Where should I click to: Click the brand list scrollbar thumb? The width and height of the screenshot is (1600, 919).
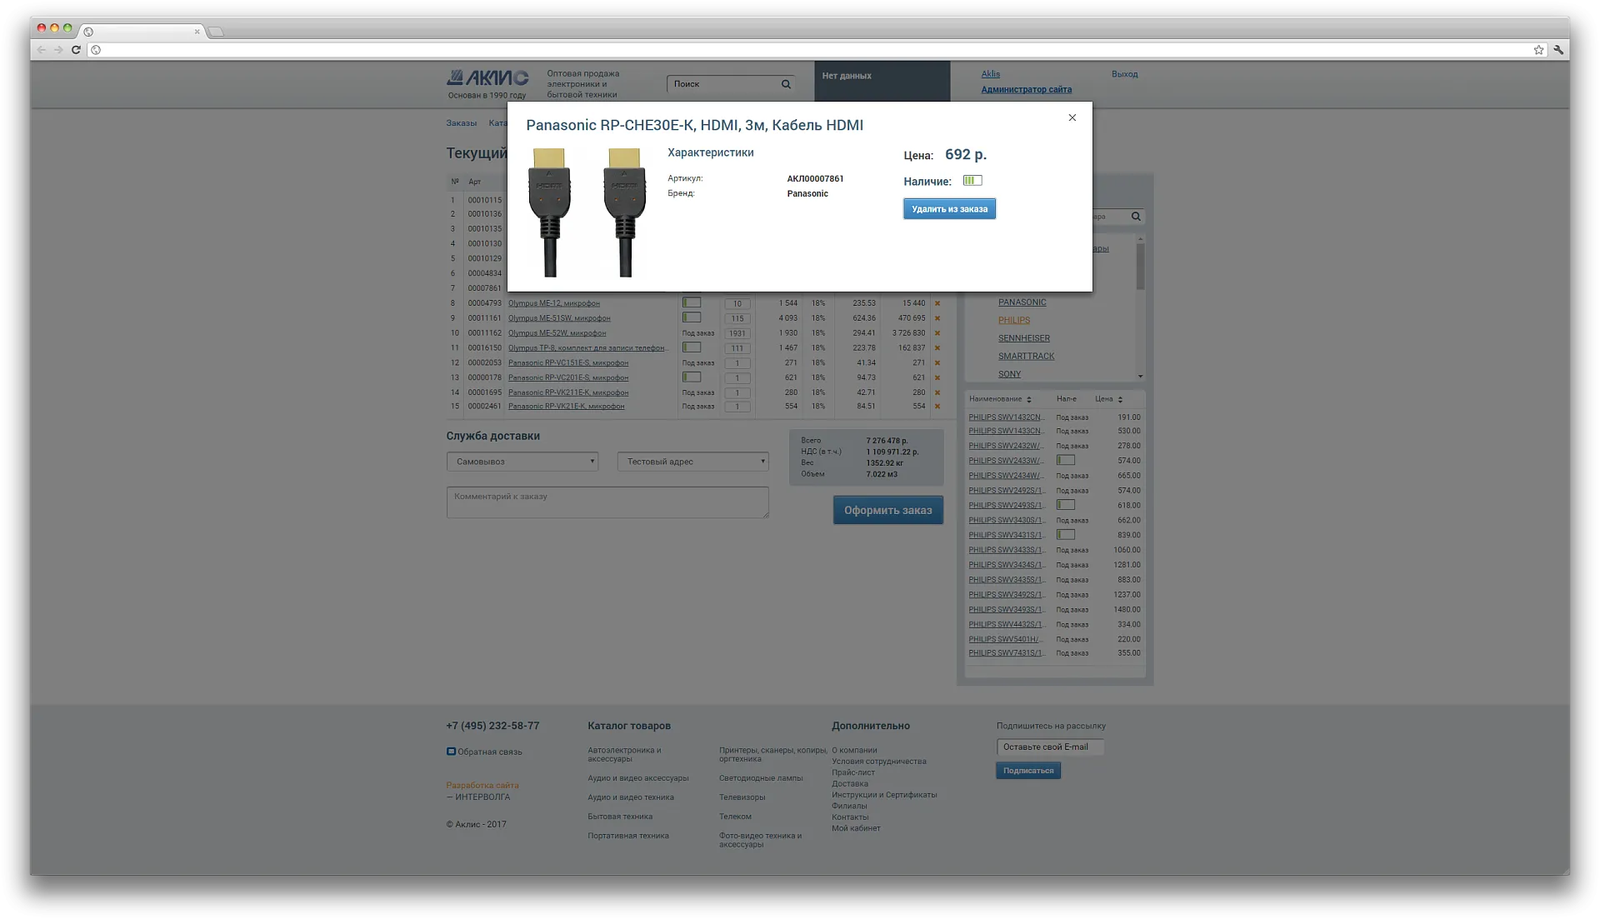(x=1140, y=267)
